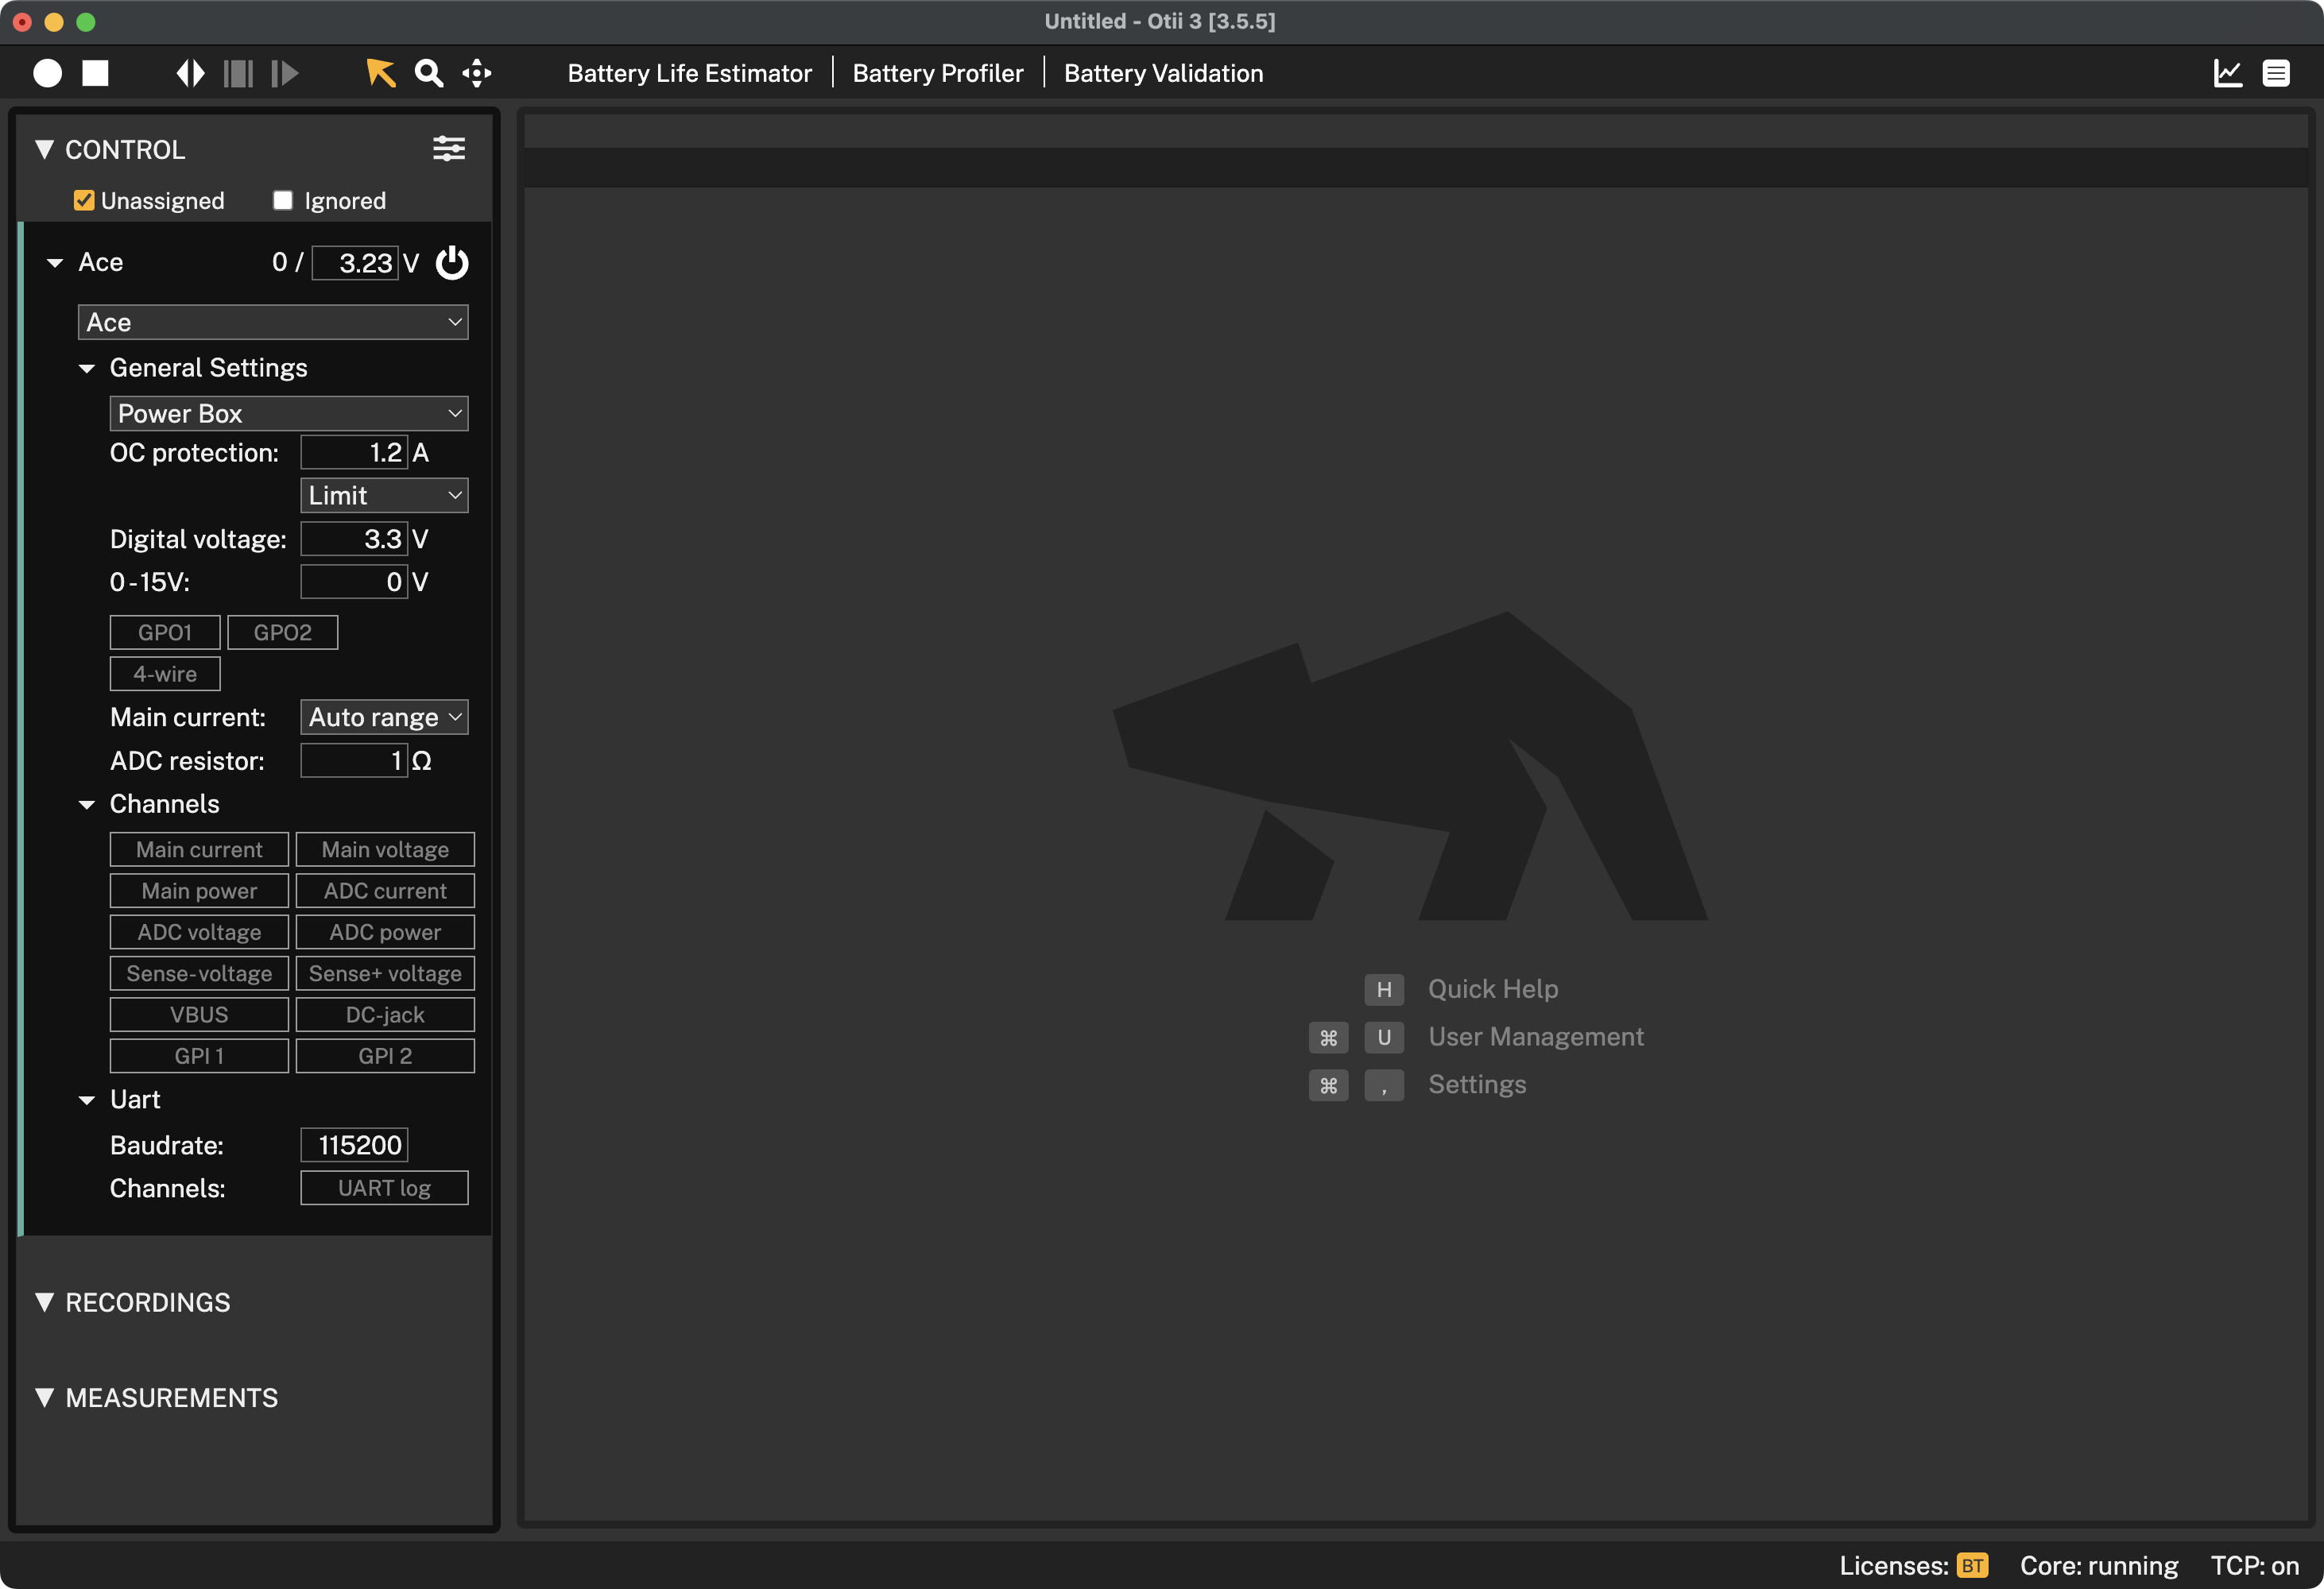This screenshot has height=1589, width=2324.
Task: Expand the RECORDINGS section
Action: tap(44, 1302)
